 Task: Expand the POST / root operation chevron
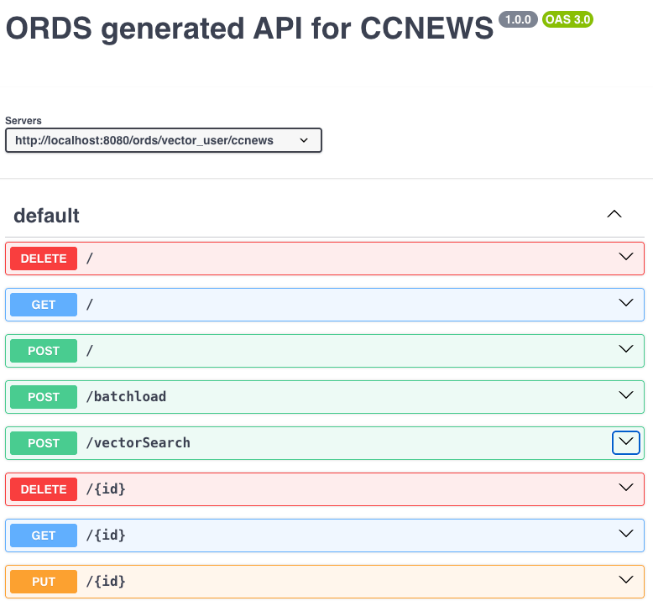625,350
